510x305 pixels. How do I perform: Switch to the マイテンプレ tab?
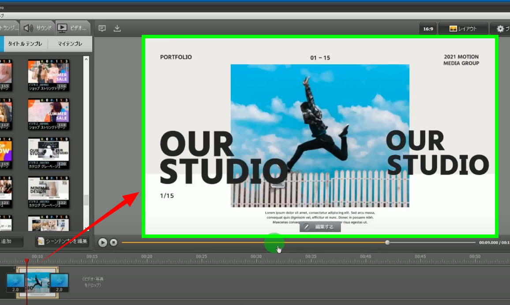click(70, 44)
